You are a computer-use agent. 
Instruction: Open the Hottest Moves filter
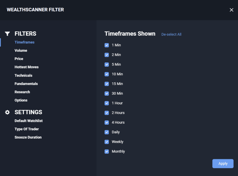point(26,67)
